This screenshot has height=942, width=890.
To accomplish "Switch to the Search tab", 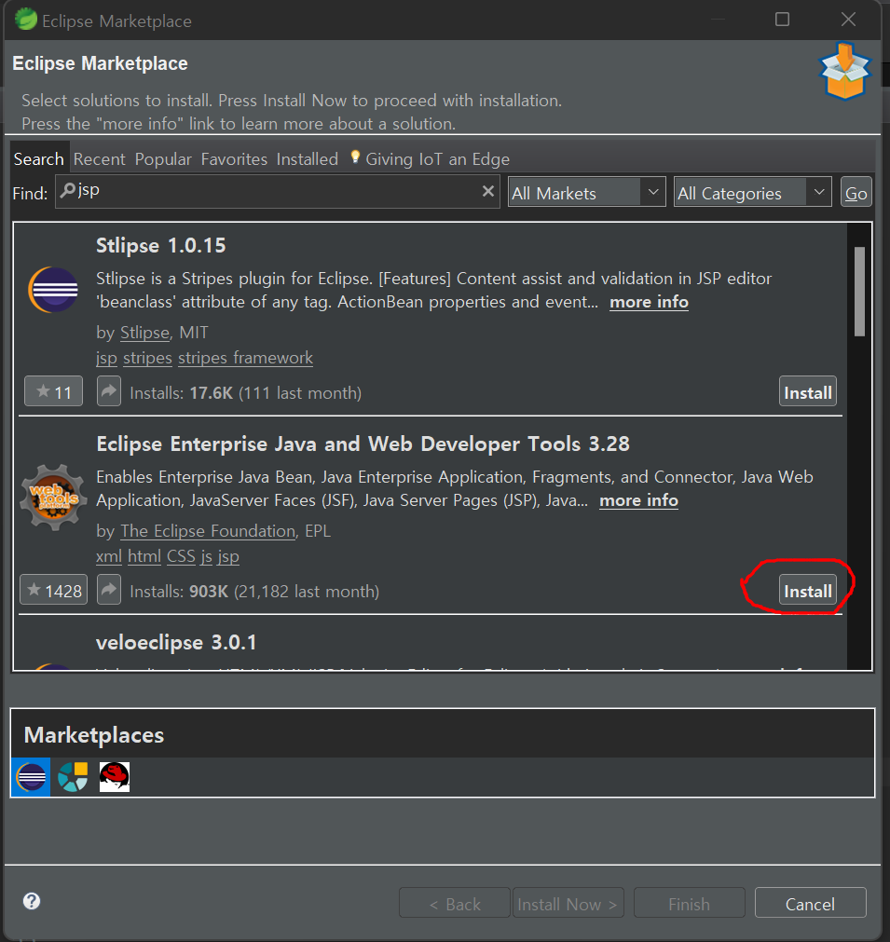I will [x=39, y=159].
